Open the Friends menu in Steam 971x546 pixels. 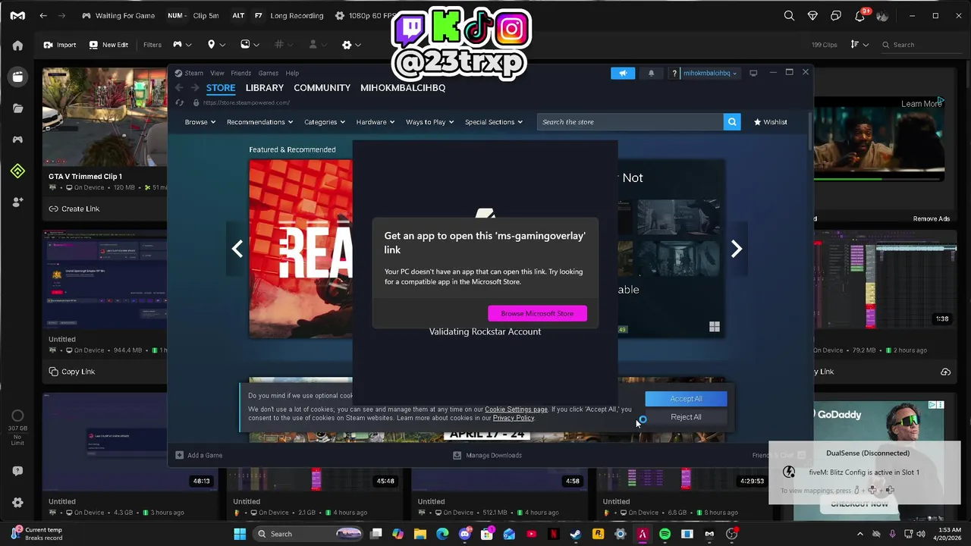[240, 74]
